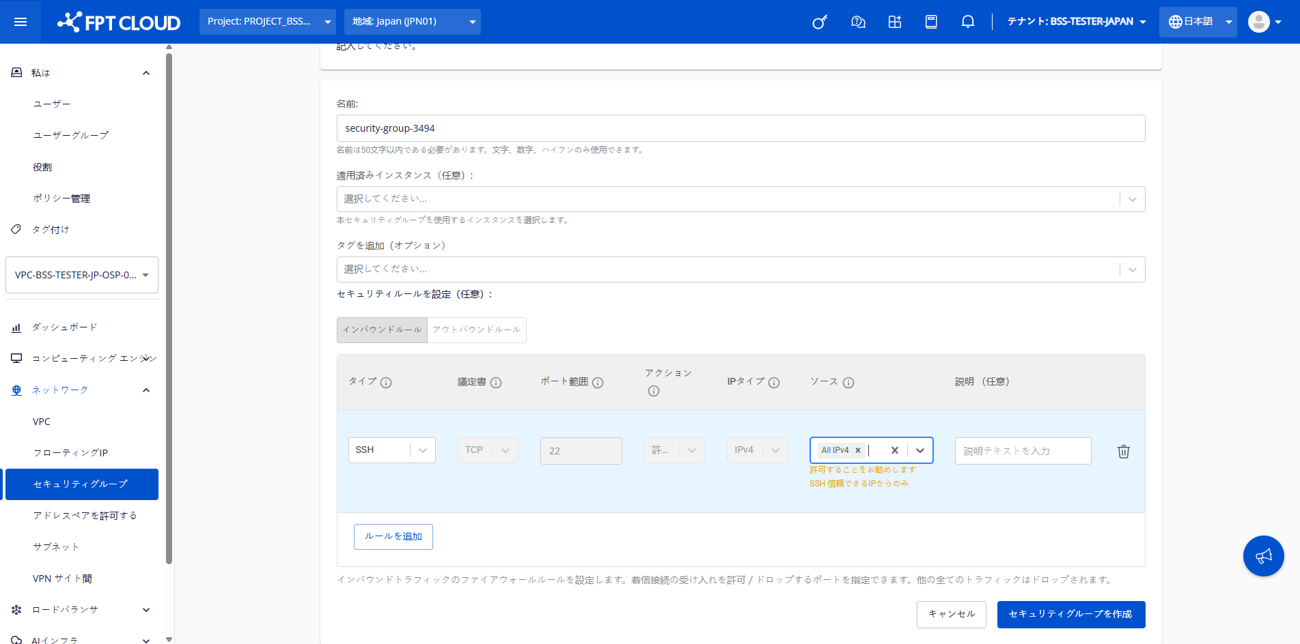Screen dimensions: 1300x644
Task: Show info tooltip for タイプ column
Action: pyautogui.click(x=386, y=383)
